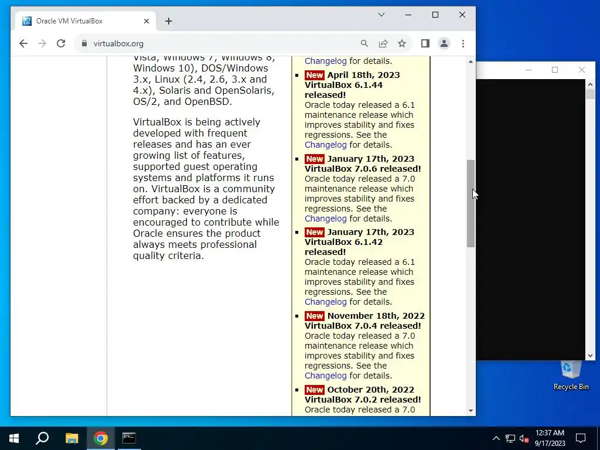Open the Windows Start menu
The image size is (600, 450).
(x=14, y=438)
